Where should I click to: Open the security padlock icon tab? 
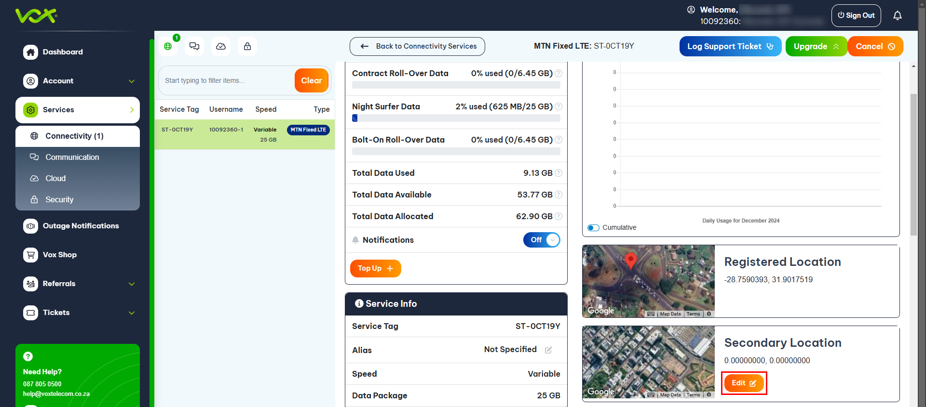(247, 46)
